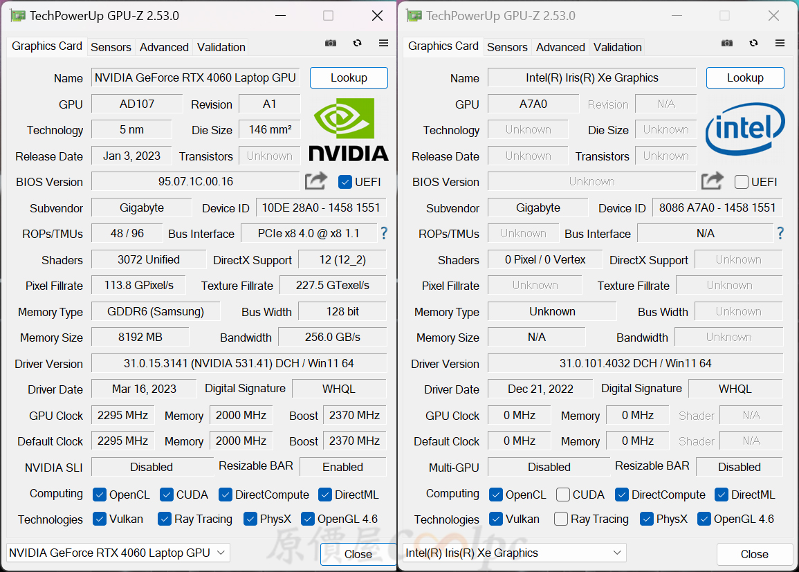Click the Bus Interface question mark for RTX 4060
This screenshot has height=572, width=799.
[x=384, y=233]
